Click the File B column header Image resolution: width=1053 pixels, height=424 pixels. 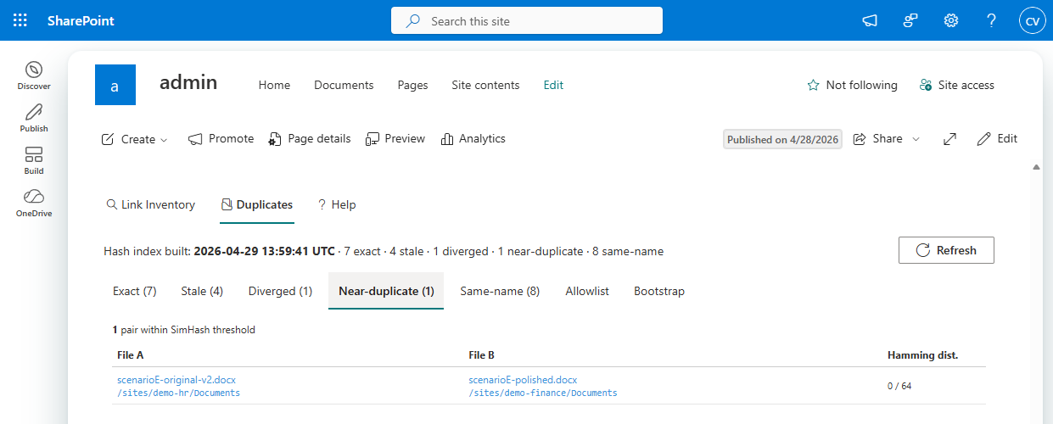coord(481,354)
